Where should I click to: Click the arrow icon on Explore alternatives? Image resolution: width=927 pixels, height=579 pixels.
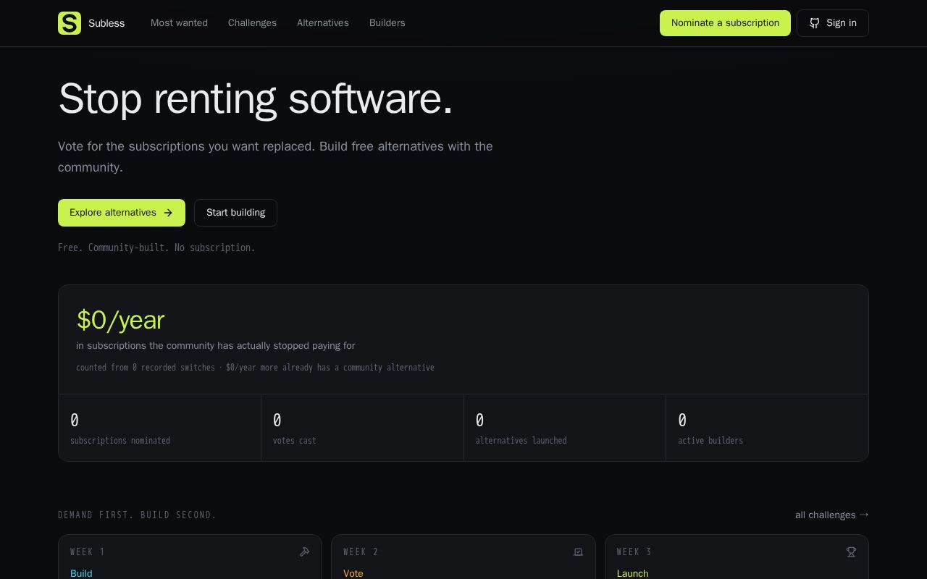coord(168,213)
